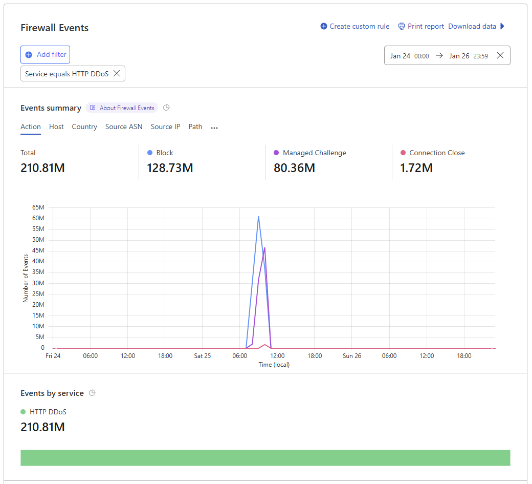Image resolution: width=532 pixels, height=484 pixels.
Task: Click the plus icon in Add filter
Action: 29,55
